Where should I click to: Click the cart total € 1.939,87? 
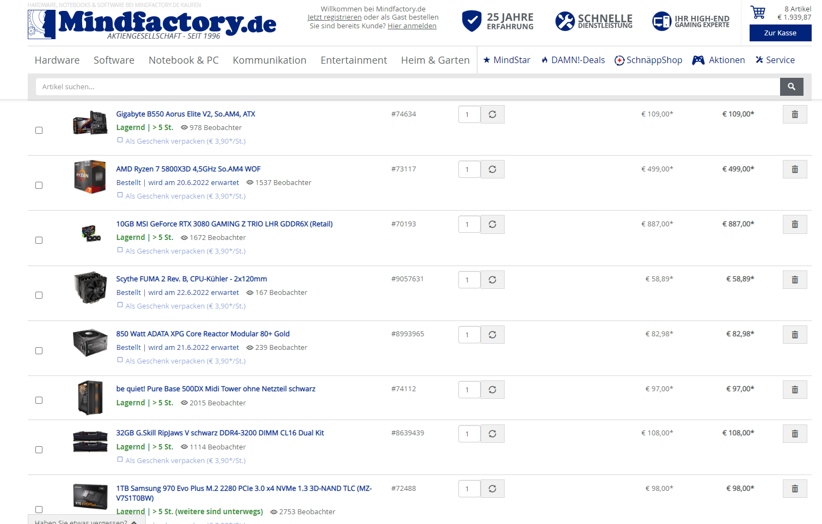[794, 17]
